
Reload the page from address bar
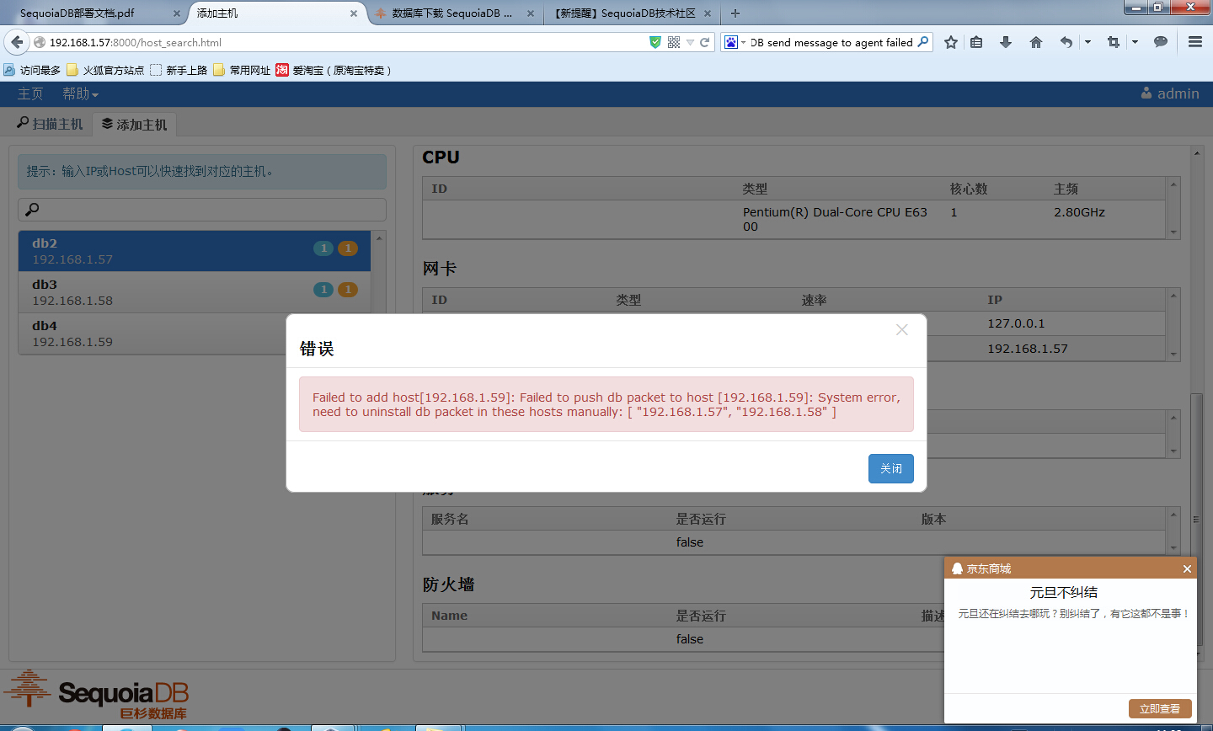(x=705, y=42)
